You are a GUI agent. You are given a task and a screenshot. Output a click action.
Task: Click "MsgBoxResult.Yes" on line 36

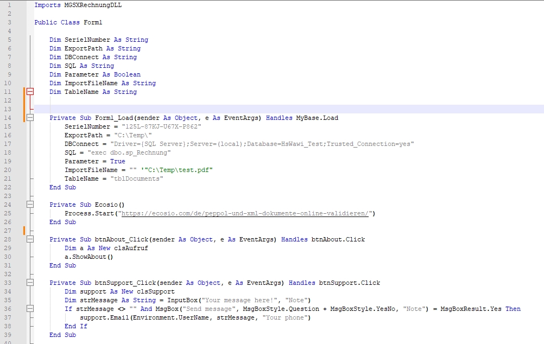pyautogui.click(x=471, y=309)
